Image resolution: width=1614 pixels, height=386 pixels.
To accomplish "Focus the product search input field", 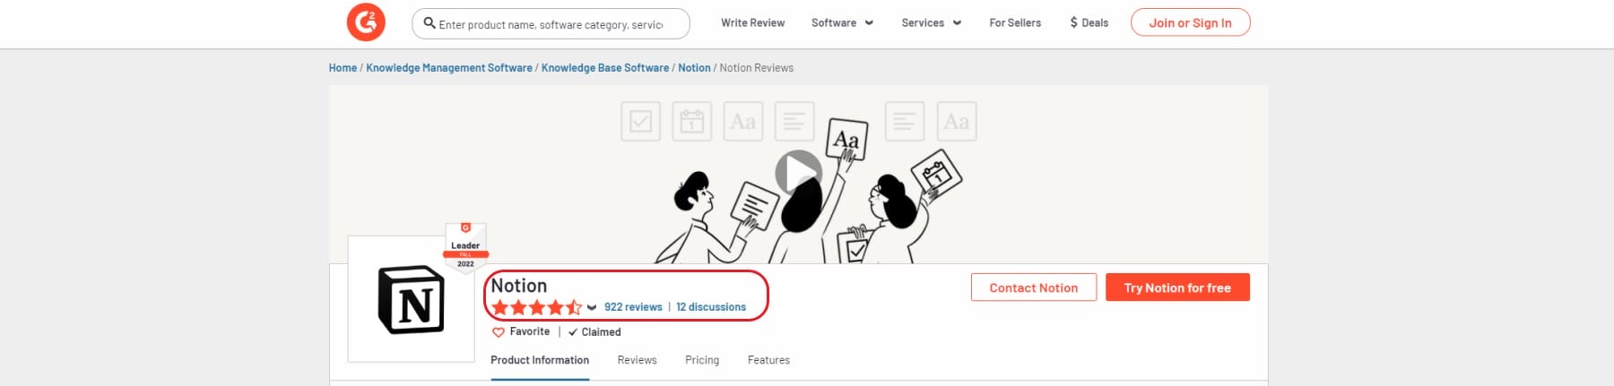I will [551, 24].
